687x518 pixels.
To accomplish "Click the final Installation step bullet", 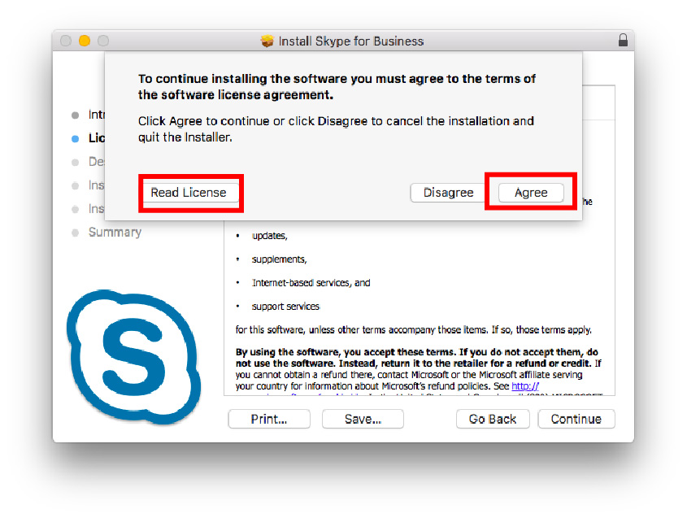I will [76, 209].
